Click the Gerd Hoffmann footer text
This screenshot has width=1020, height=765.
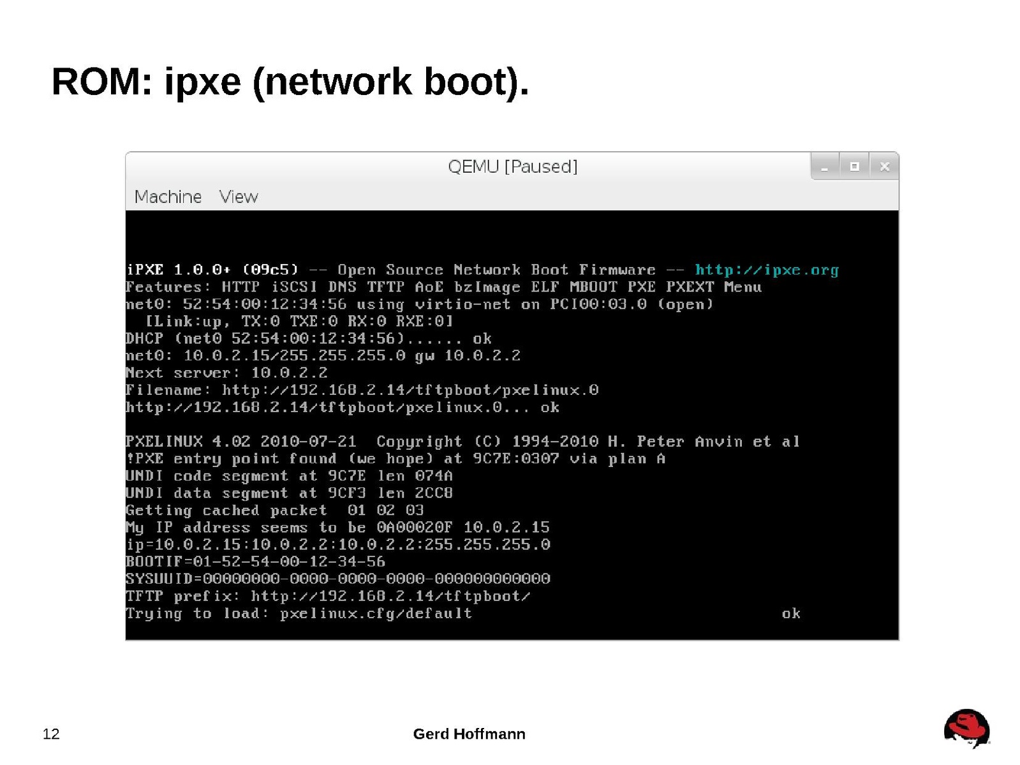(469, 734)
